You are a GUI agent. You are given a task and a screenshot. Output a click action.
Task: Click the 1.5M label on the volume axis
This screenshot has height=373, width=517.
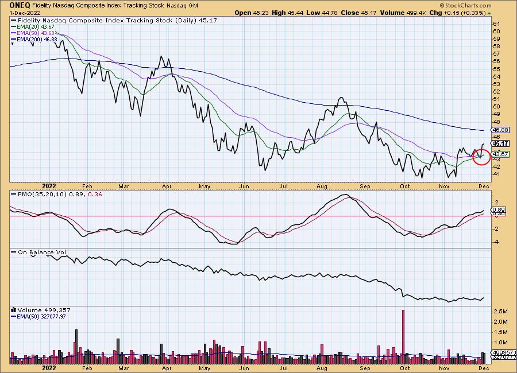click(x=500, y=332)
